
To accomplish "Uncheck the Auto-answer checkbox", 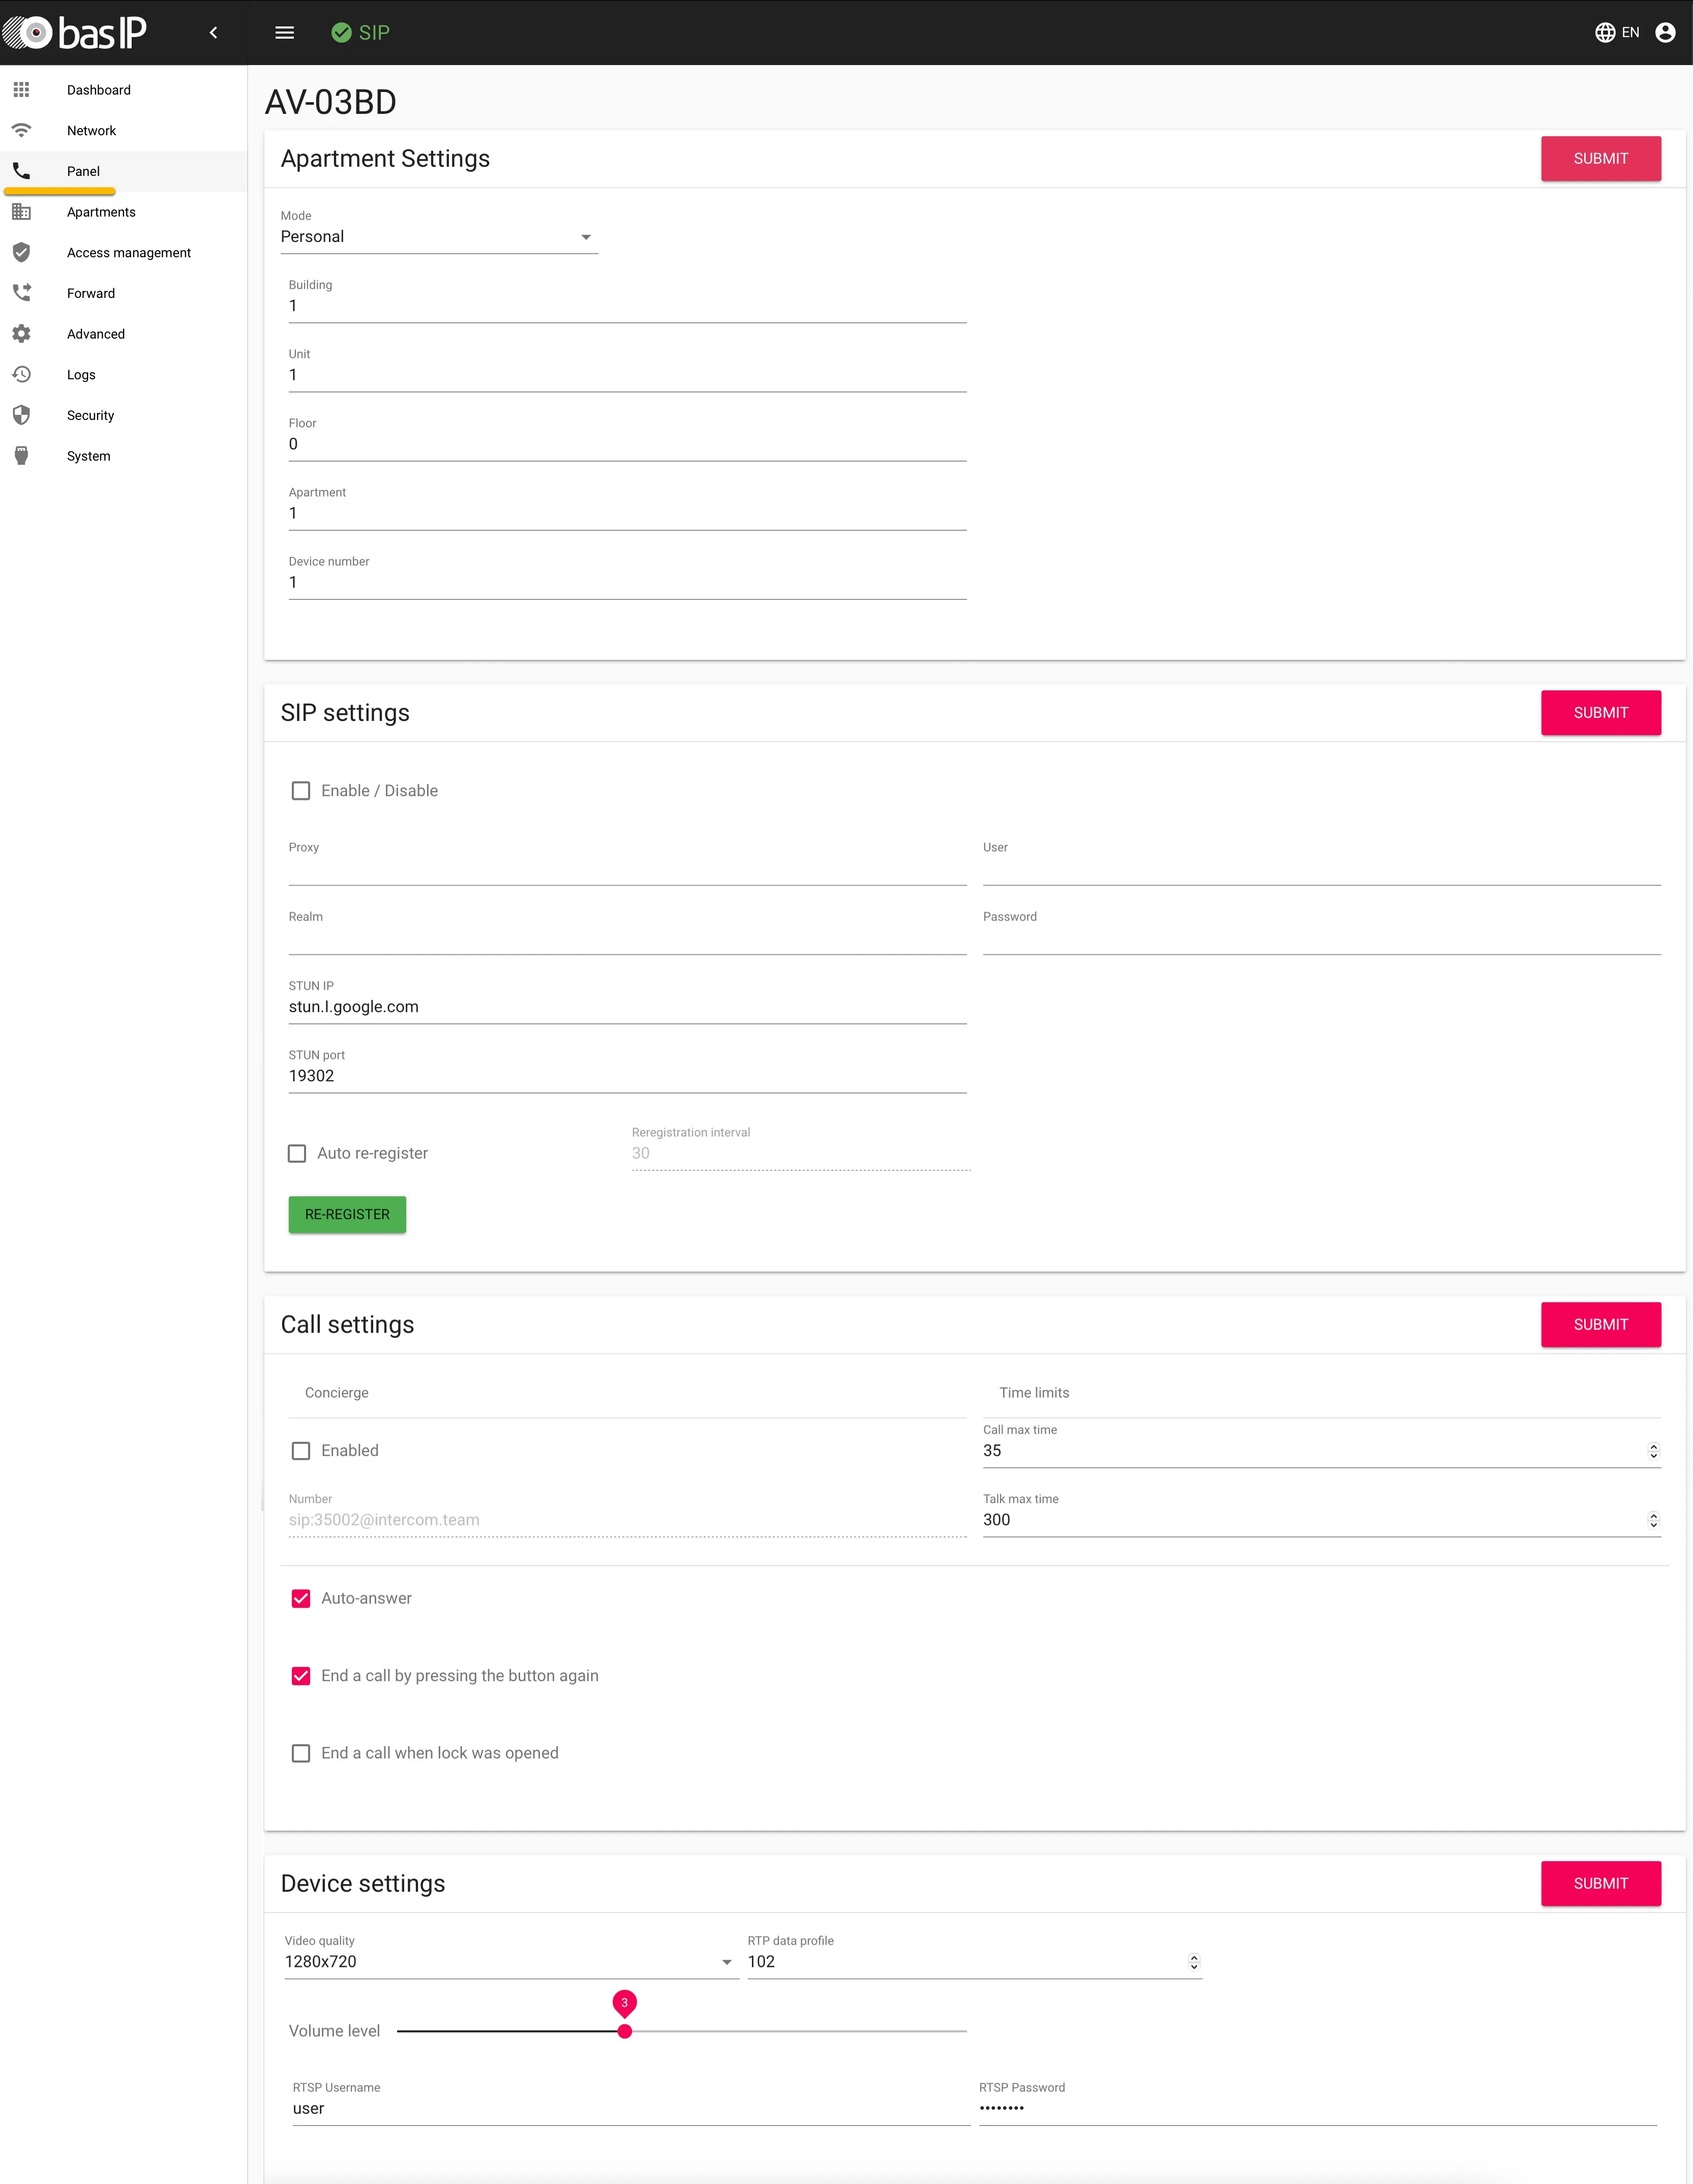I will 301,1598.
